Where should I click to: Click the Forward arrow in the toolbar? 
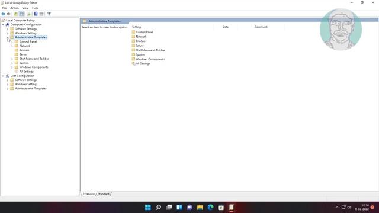click(8, 14)
